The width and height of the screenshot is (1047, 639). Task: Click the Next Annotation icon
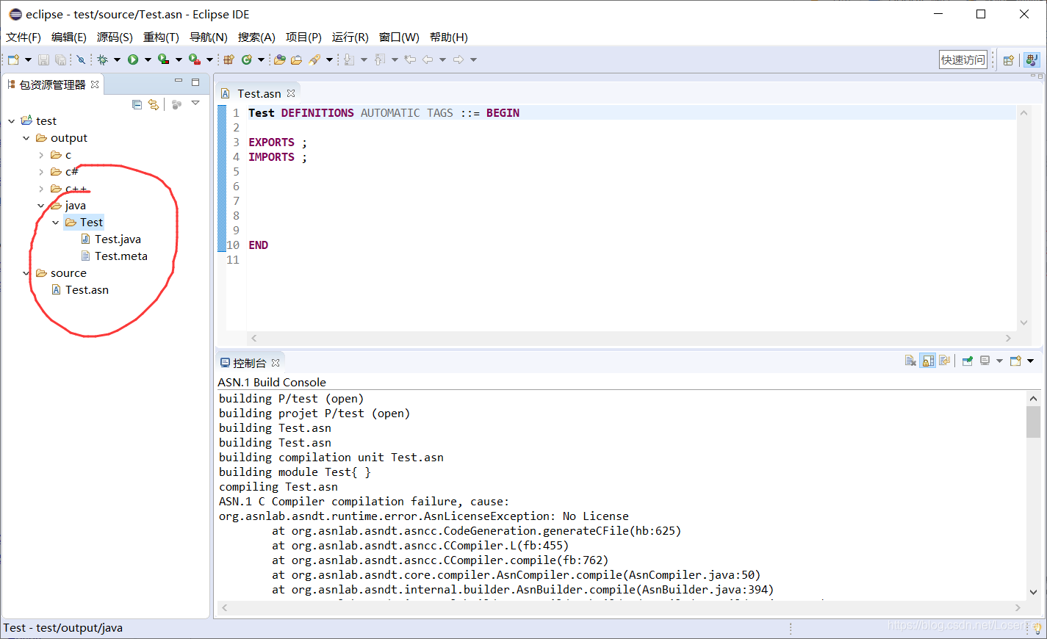[348, 59]
